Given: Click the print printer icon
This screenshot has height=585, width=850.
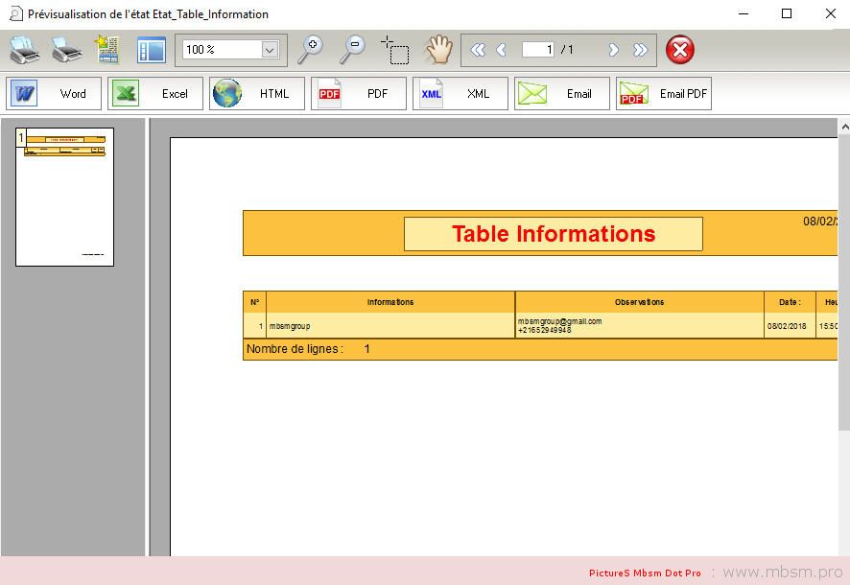Looking at the screenshot, I should 24,50.
